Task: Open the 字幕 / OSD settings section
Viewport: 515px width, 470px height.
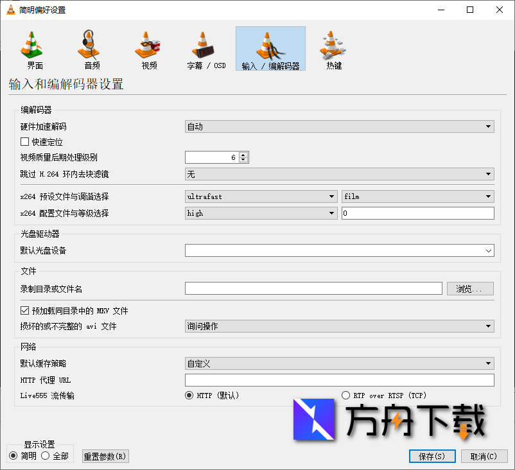Action: [x=205, y=48]
